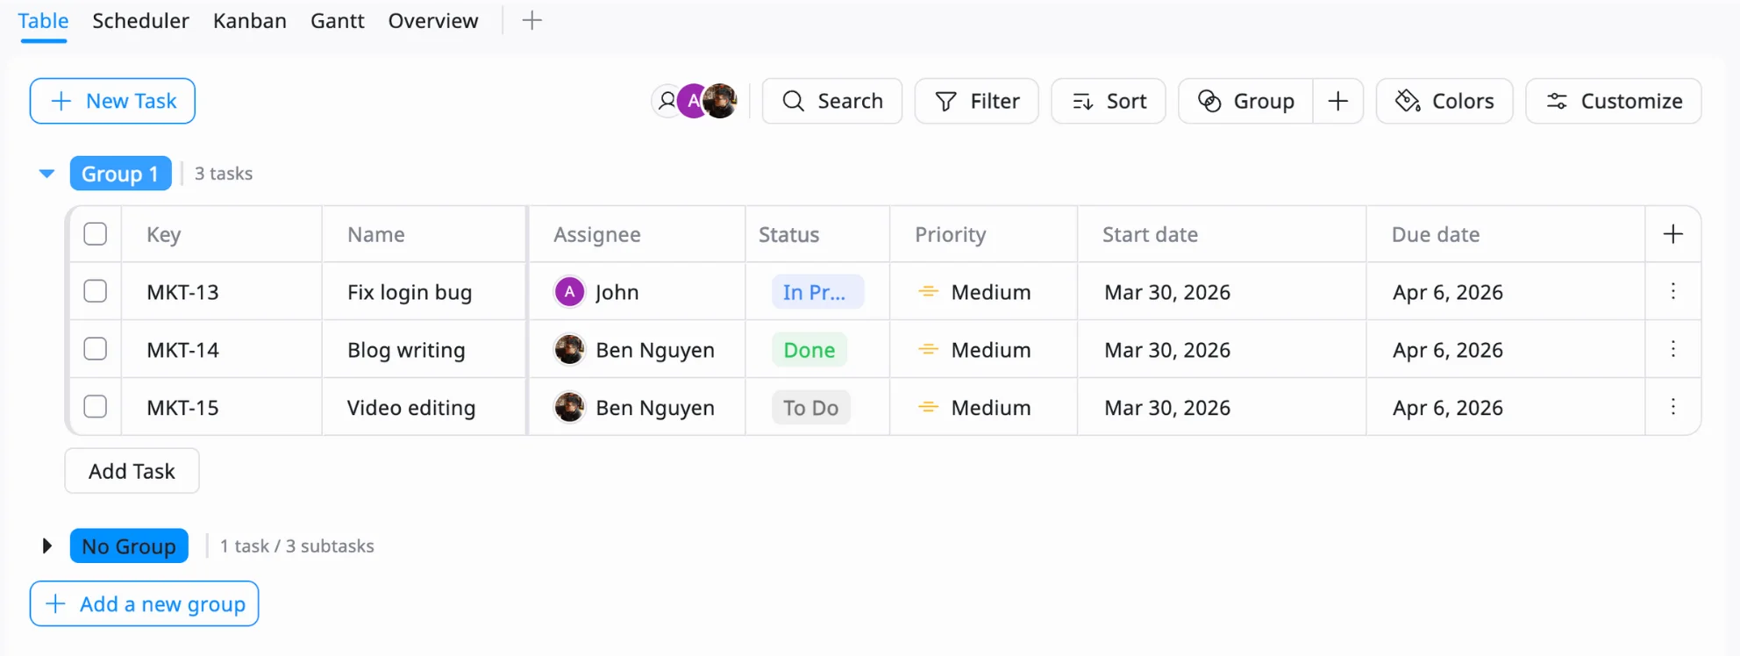This screenshot has width=1740, height=656.
Task: Click the Done status badge for Blog writing
Action: click(x=809, y=350)
